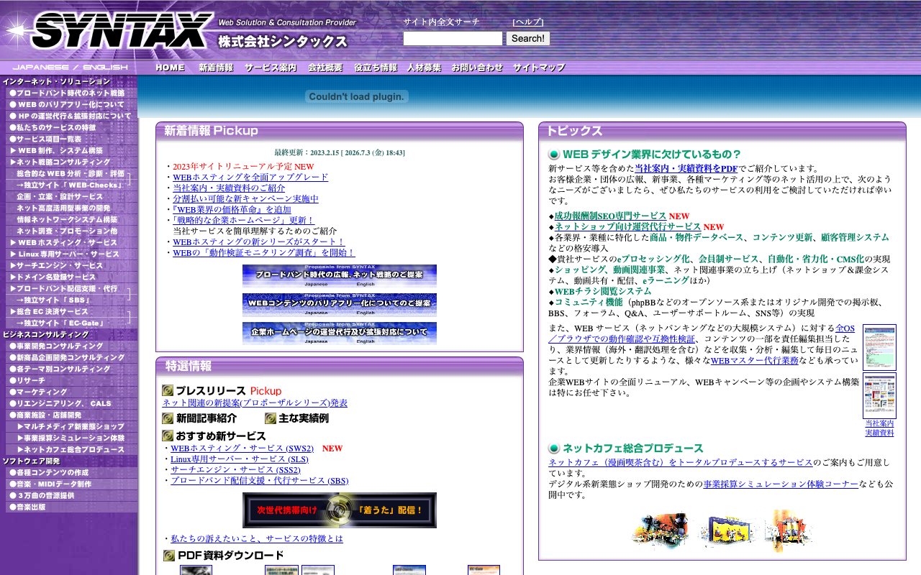Open the 主な実績例 section icon
This screenshot has width=921, height=575.
pos(271,418)
